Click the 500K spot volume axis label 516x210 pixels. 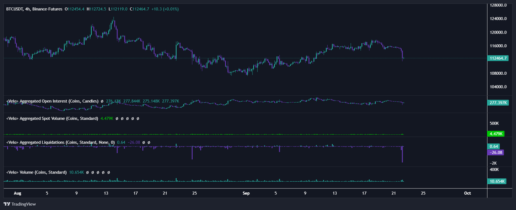[494, 123]
